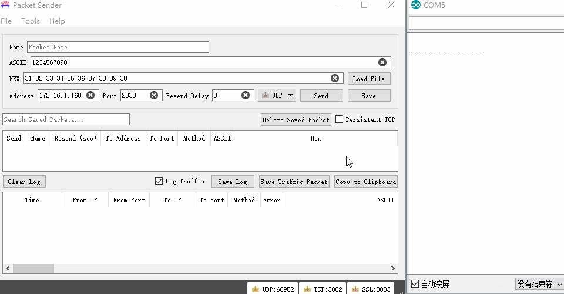Open the 没有结束符 line ending dropdown in COM5

tap(539, 284)
